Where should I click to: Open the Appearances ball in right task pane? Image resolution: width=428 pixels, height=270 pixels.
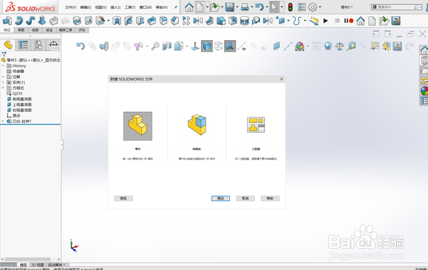pyautogui.click(x=424, y=91)
